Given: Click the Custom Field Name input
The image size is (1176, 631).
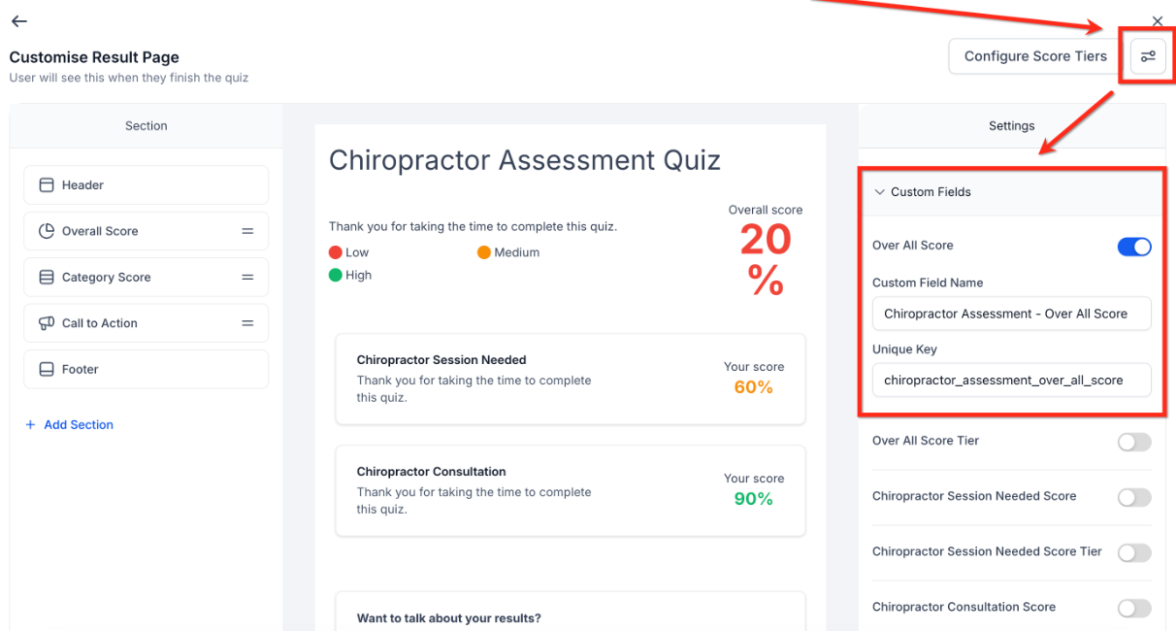Looking at the screenshot, I should point(1011,314).
